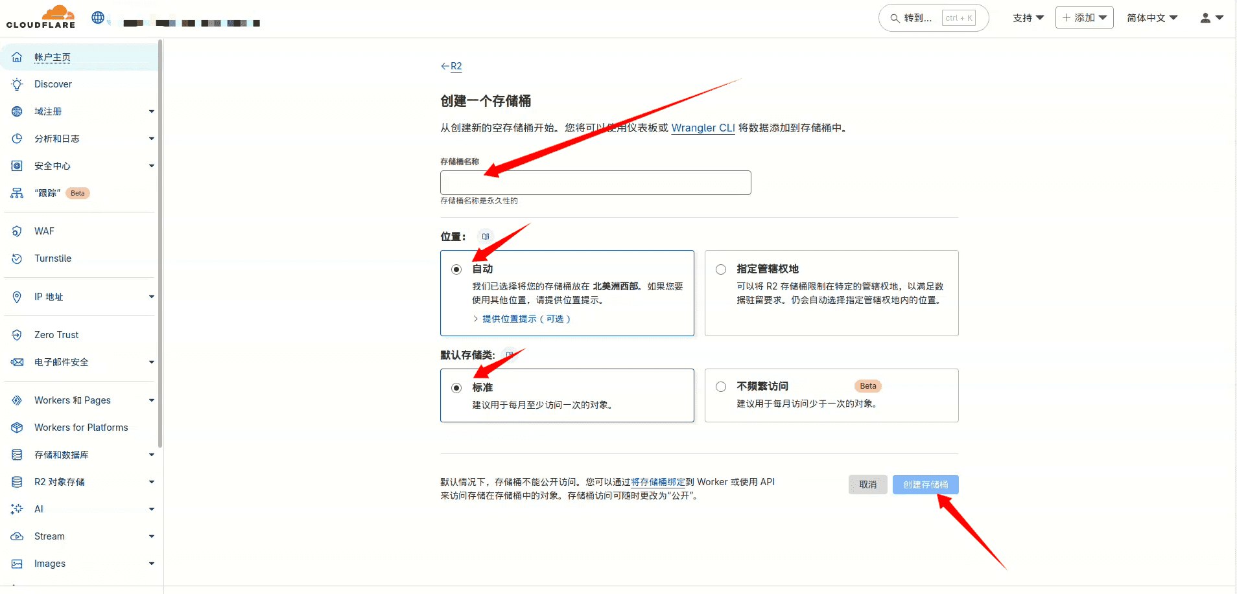Click the Workers for Platforms cube icon

coord(18,428)
